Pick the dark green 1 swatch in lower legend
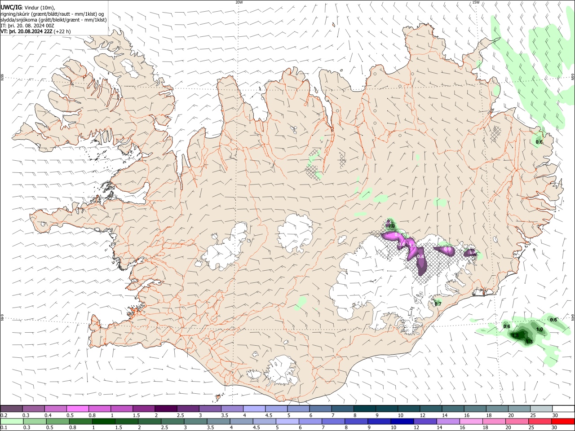 click(x=103, y=422)
